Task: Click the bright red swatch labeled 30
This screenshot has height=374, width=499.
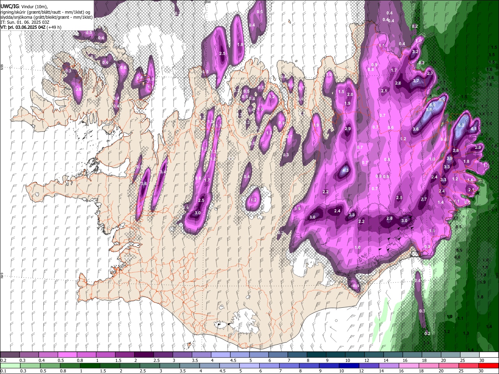Action: (x=488, y=365)
